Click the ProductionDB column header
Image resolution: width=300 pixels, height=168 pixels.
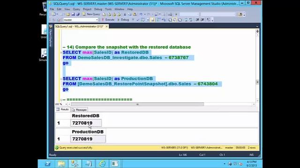tap(88, 132)
